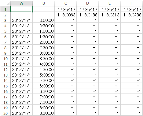This screenshot has height=116, width=143.
Task: Select cell D2 containing 118.0188
Action: (x=88, y=15)
